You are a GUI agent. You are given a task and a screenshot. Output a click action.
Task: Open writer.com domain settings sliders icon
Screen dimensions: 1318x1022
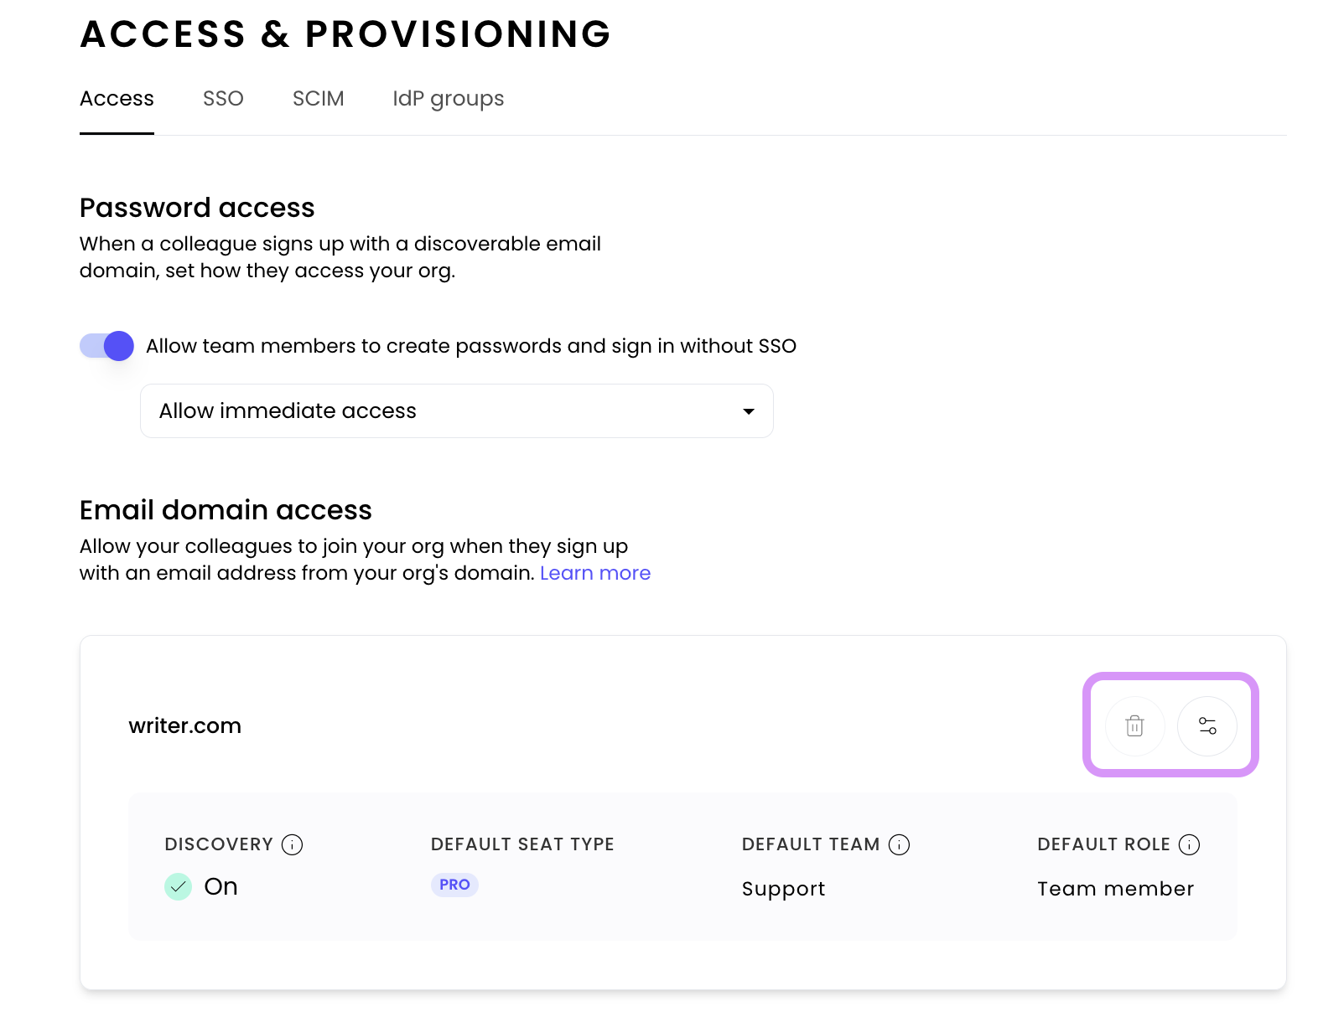pyautogui.click(x=1206, y=725)
